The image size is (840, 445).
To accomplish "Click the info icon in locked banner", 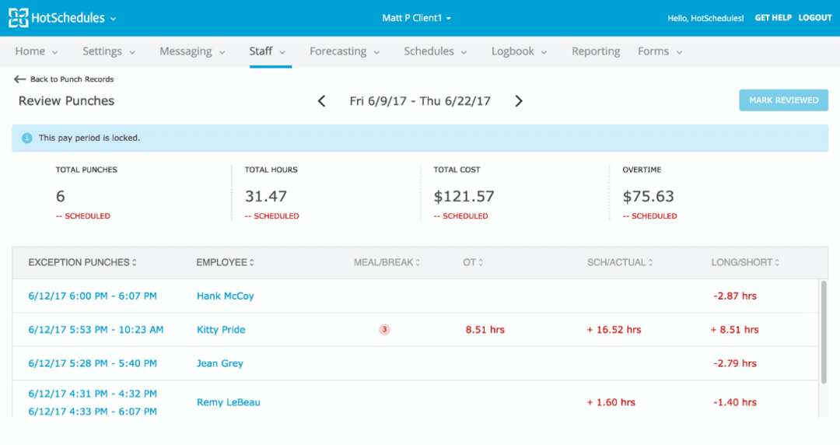I will pos(27,138).
